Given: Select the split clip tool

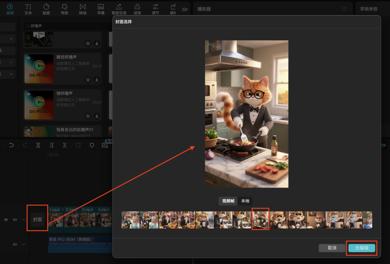Looking at the screenshot, I should [38, 145].
